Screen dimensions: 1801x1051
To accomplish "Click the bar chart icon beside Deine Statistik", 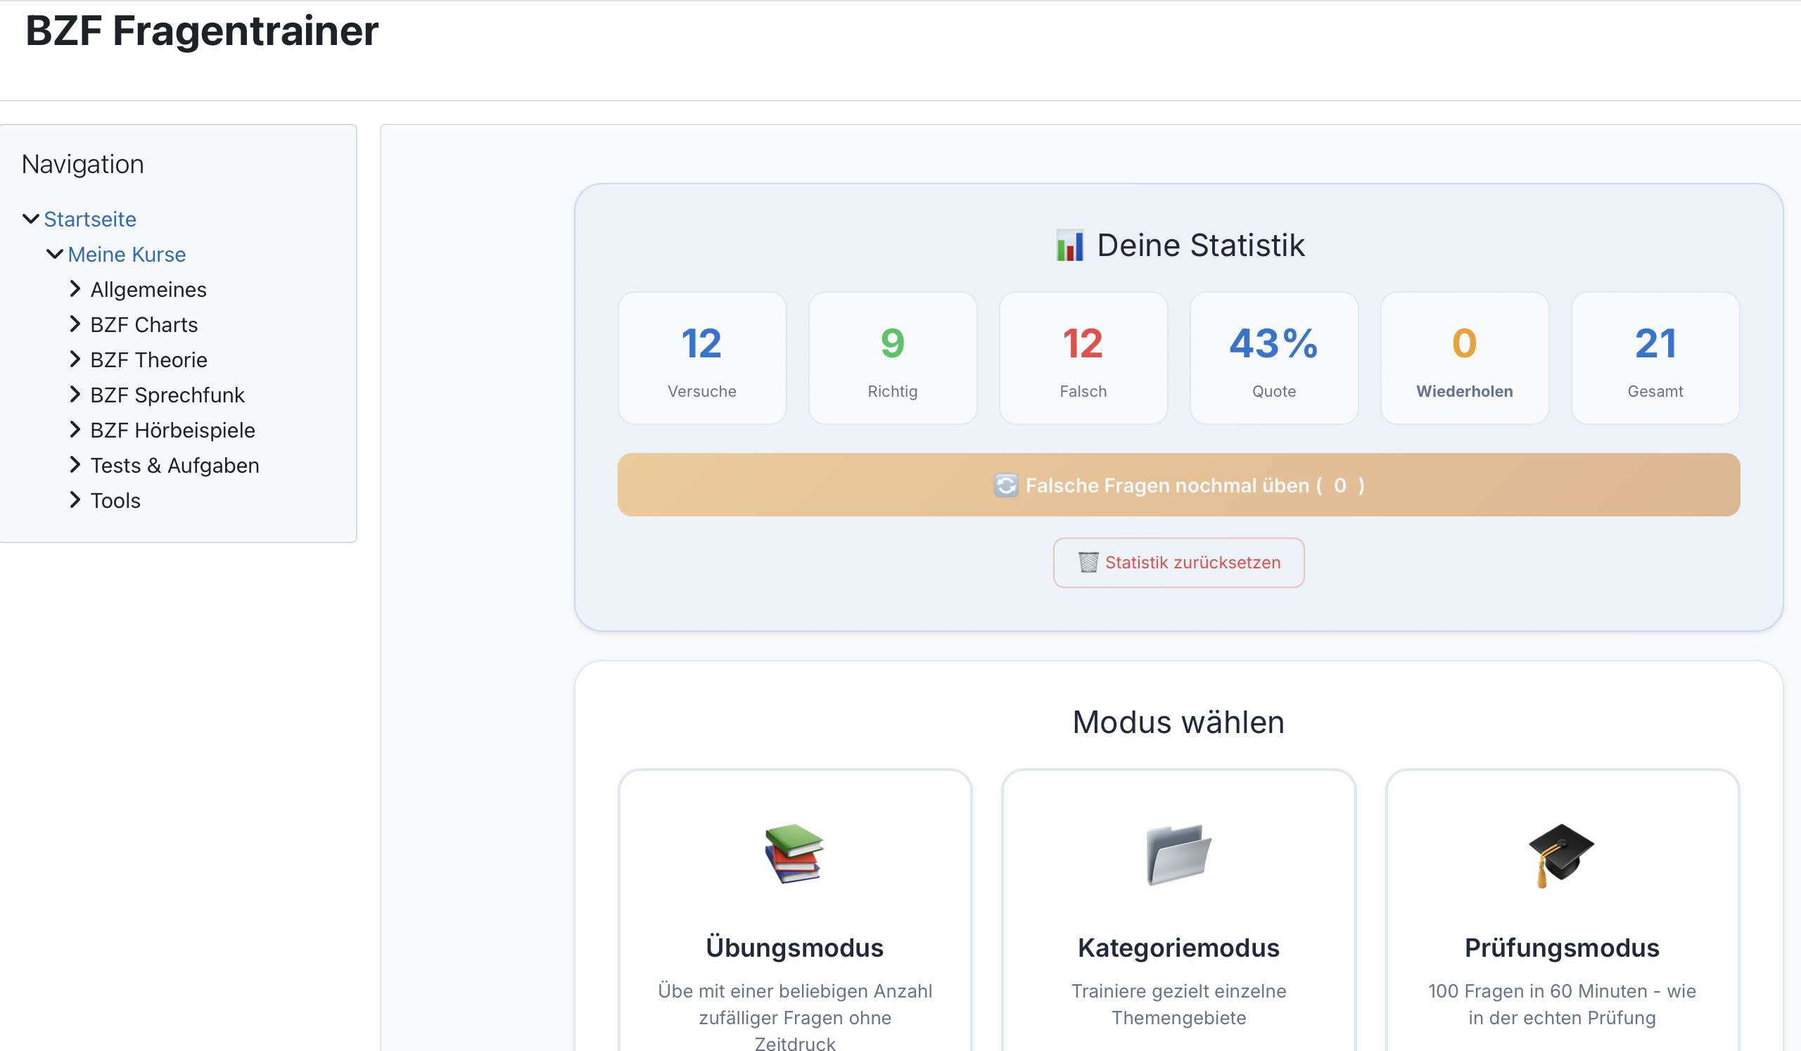I will tap(1070, 246).
